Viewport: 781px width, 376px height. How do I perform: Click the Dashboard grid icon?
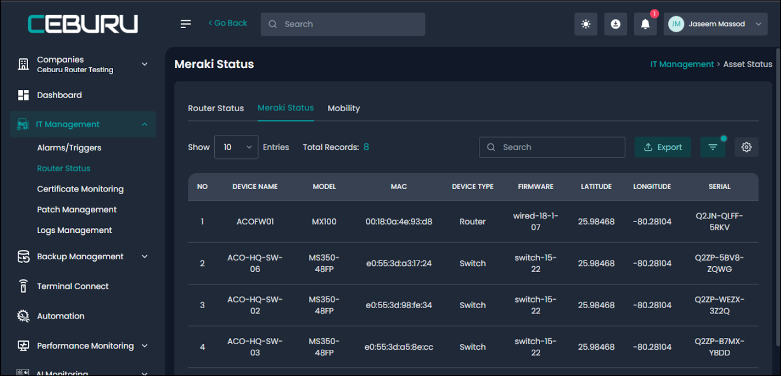23,95
